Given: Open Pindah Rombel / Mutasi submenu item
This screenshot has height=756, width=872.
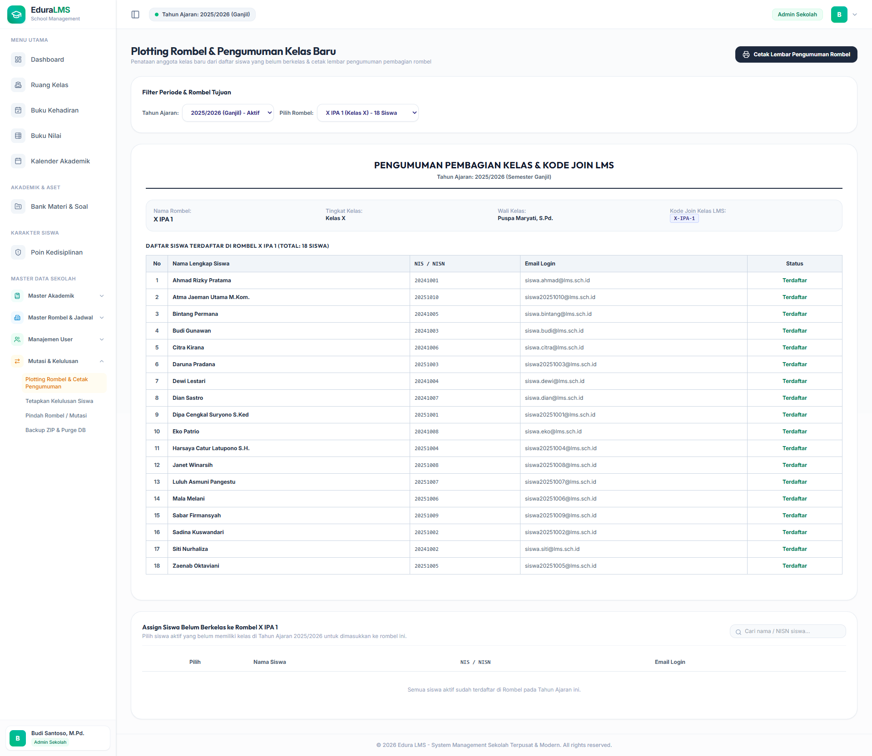Looking at the screenshot, I should tap(56, 416).
